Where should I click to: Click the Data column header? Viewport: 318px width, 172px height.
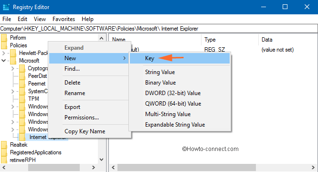(288, 40)
